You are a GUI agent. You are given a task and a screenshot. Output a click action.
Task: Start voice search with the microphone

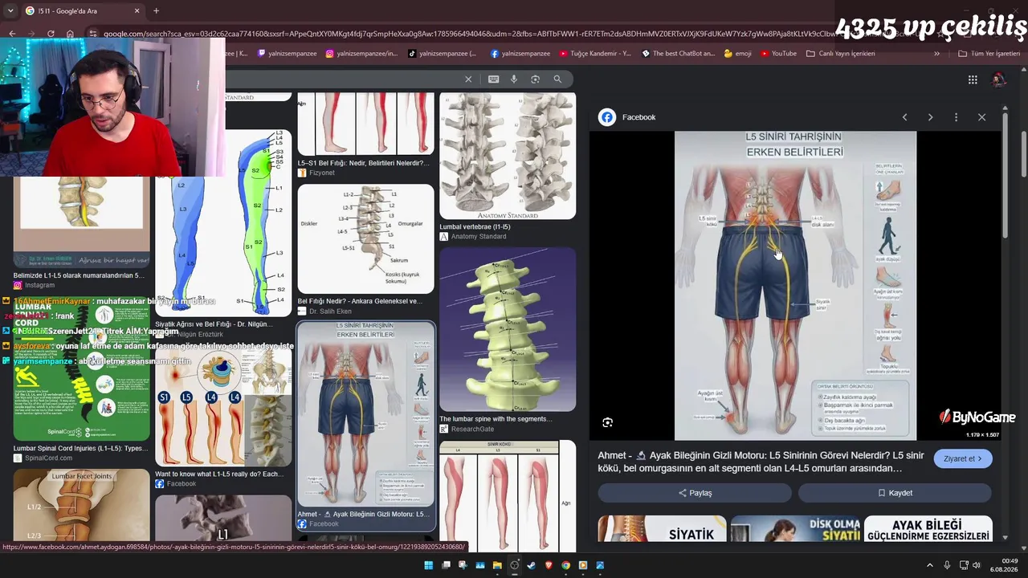coord(514,79)
